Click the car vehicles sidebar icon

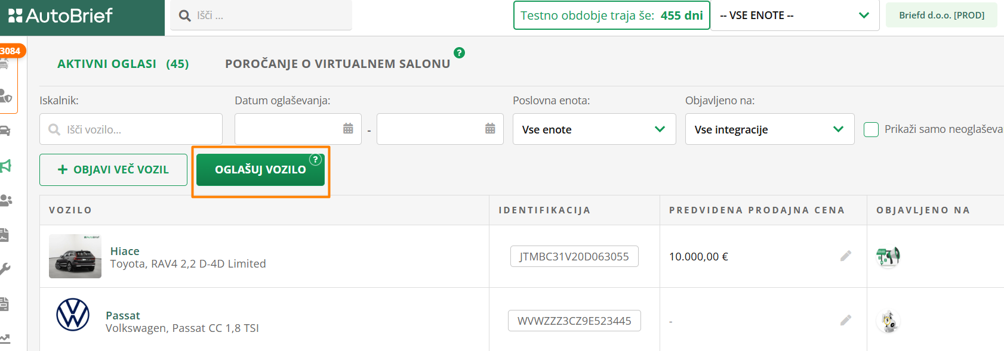point(5,131)
